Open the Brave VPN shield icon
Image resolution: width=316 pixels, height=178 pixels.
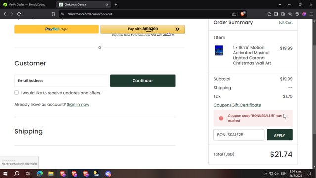point(297,14)
